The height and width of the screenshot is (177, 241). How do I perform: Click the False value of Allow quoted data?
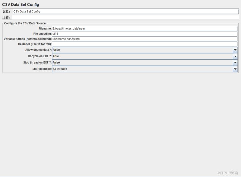56,50
